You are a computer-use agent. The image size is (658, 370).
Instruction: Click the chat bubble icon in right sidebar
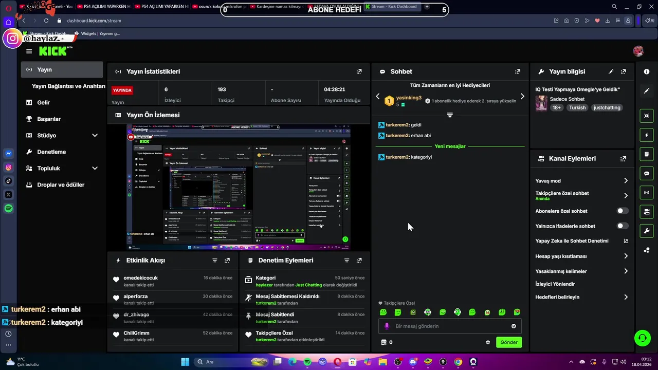pos(647,173)
